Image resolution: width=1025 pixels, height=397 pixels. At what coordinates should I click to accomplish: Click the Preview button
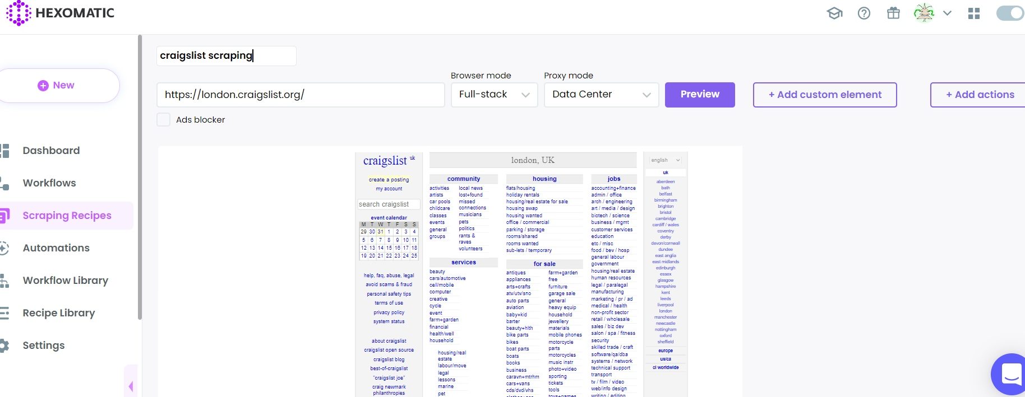point(700,95)
